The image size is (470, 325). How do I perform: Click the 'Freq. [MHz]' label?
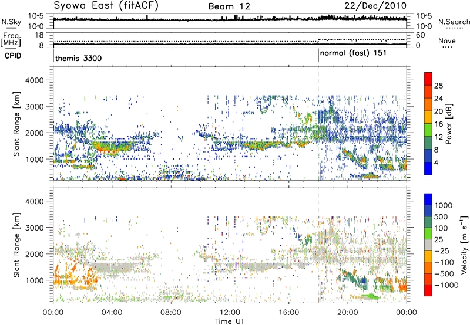click(11, 39)
